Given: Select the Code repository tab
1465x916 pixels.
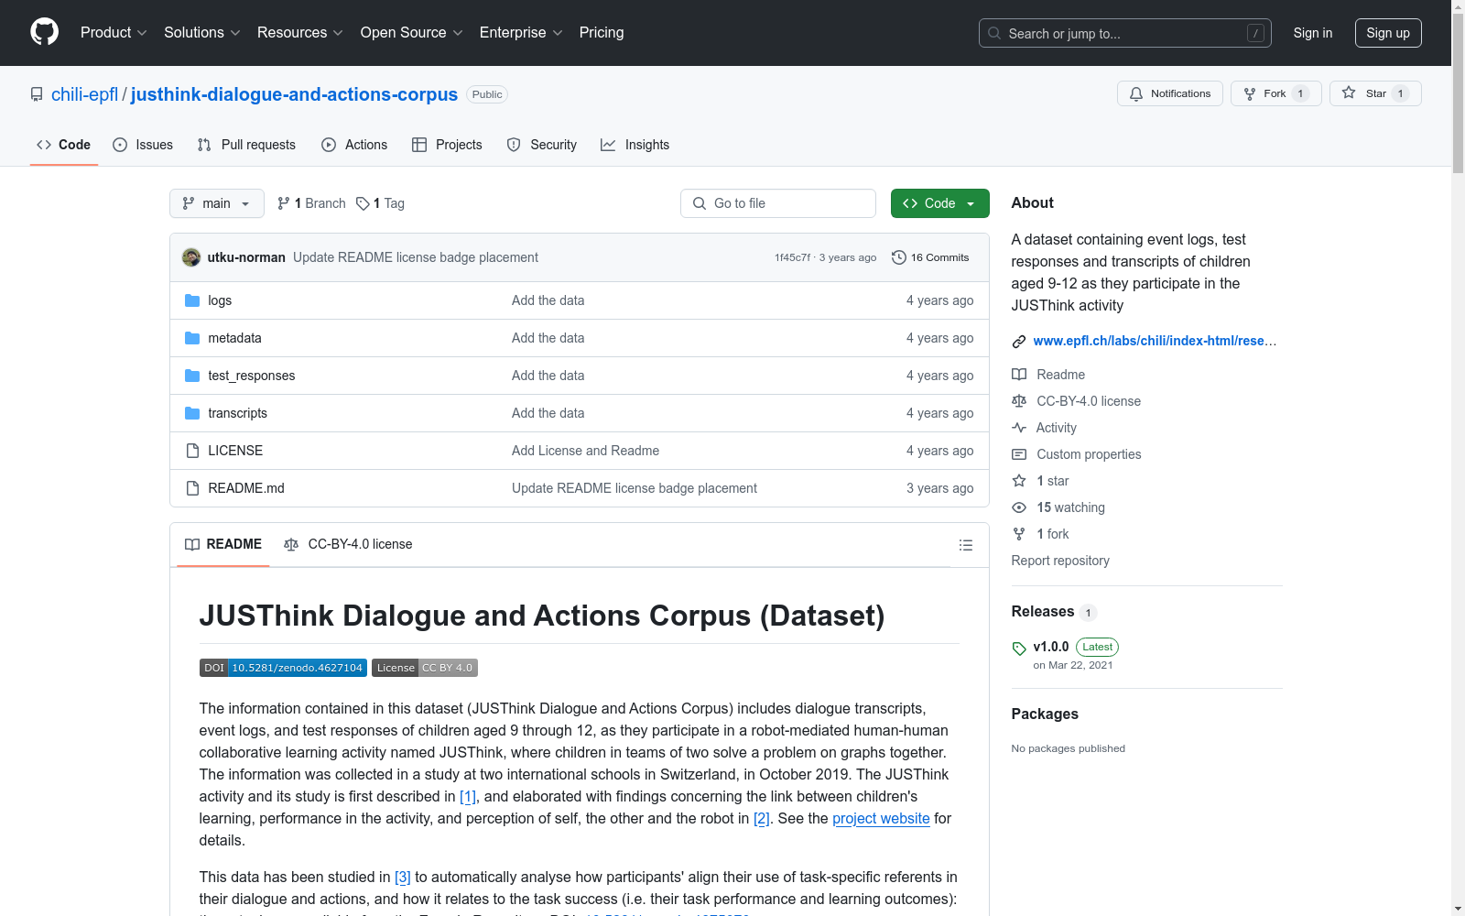Looking at the screenshot, I should pos(64,145).
